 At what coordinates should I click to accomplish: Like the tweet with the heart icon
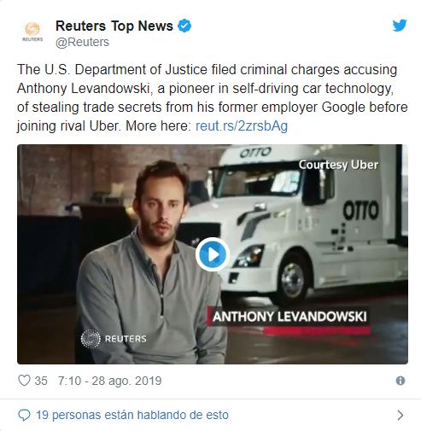click(x=24, y=381)
